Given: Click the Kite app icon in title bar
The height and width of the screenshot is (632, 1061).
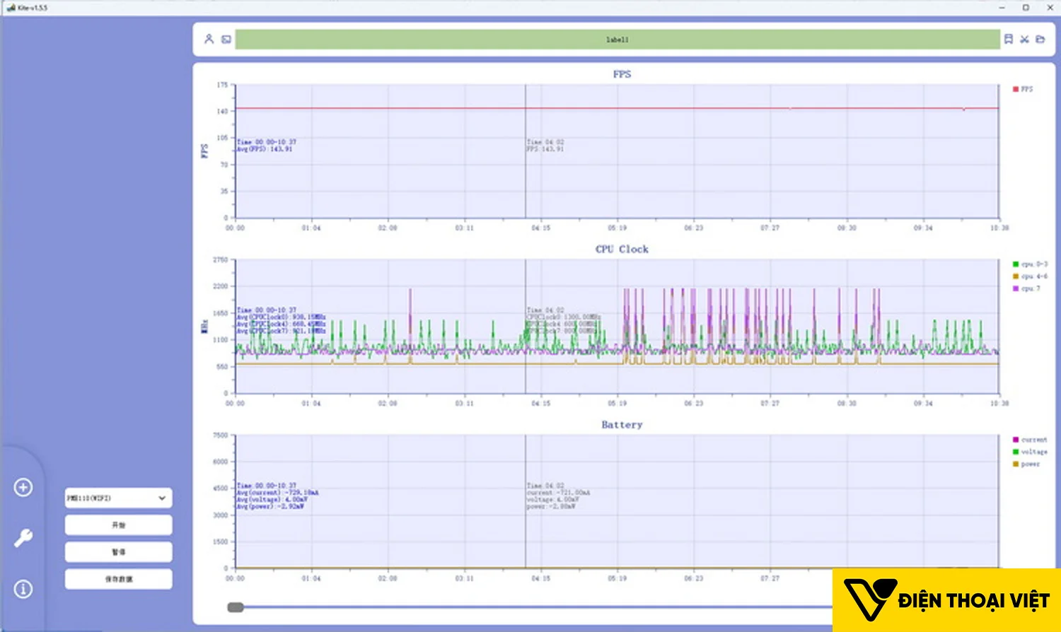Looking at the screenshot, I should pyautogui.click(x=11, y=7).
